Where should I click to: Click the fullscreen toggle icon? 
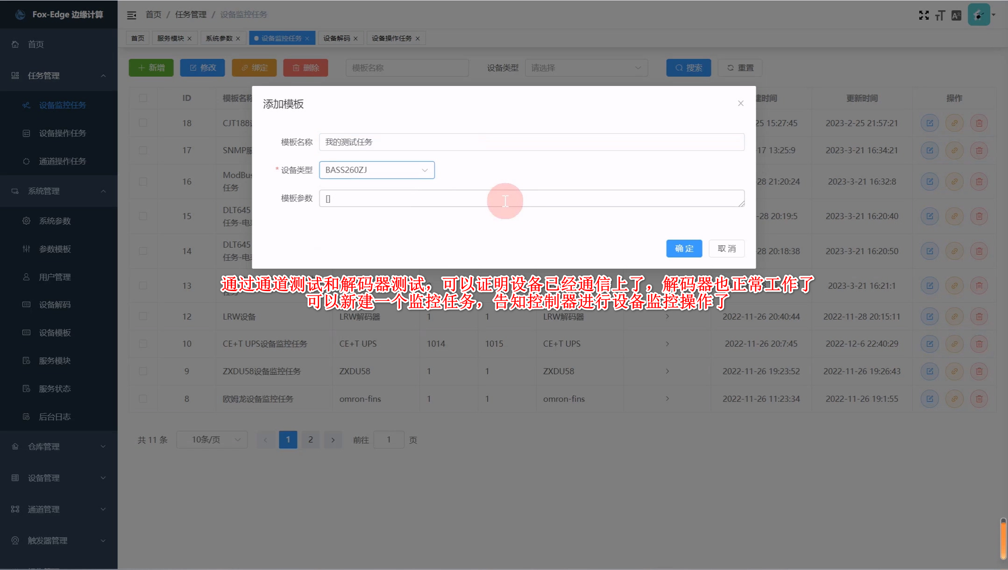tap(923, 15)
